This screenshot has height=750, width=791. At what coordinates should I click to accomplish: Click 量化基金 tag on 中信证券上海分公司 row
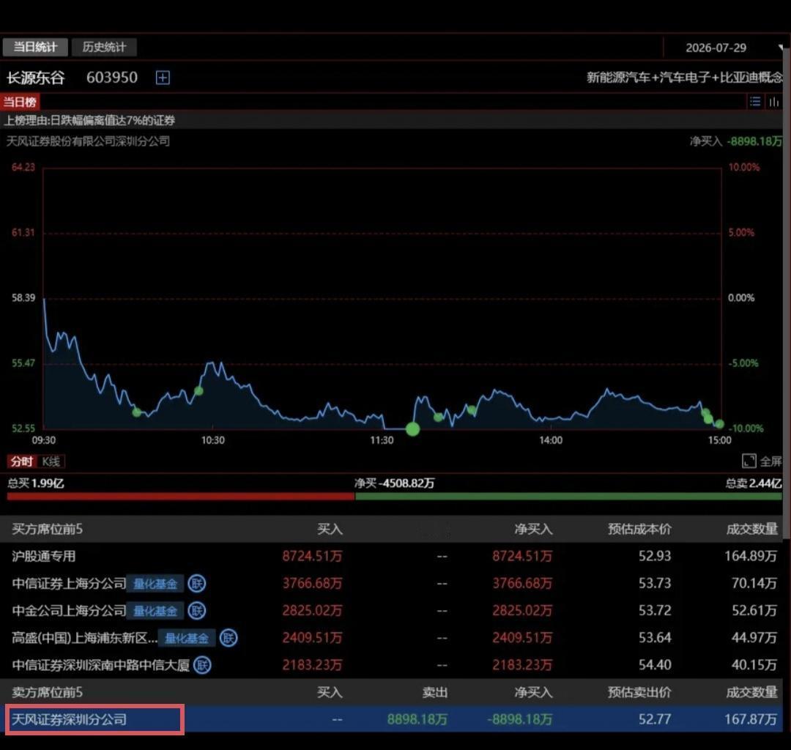click(155, 584)
